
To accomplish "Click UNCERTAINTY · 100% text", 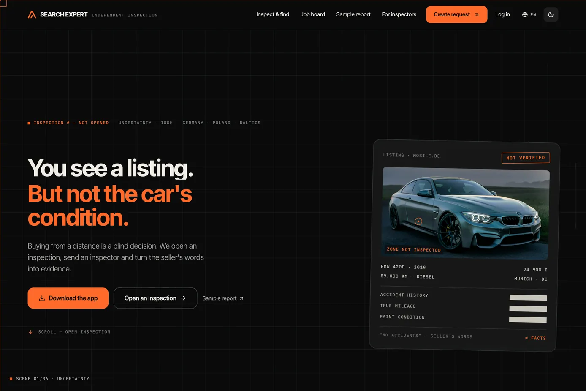I will pyautogui.click(x=146, y=123).
